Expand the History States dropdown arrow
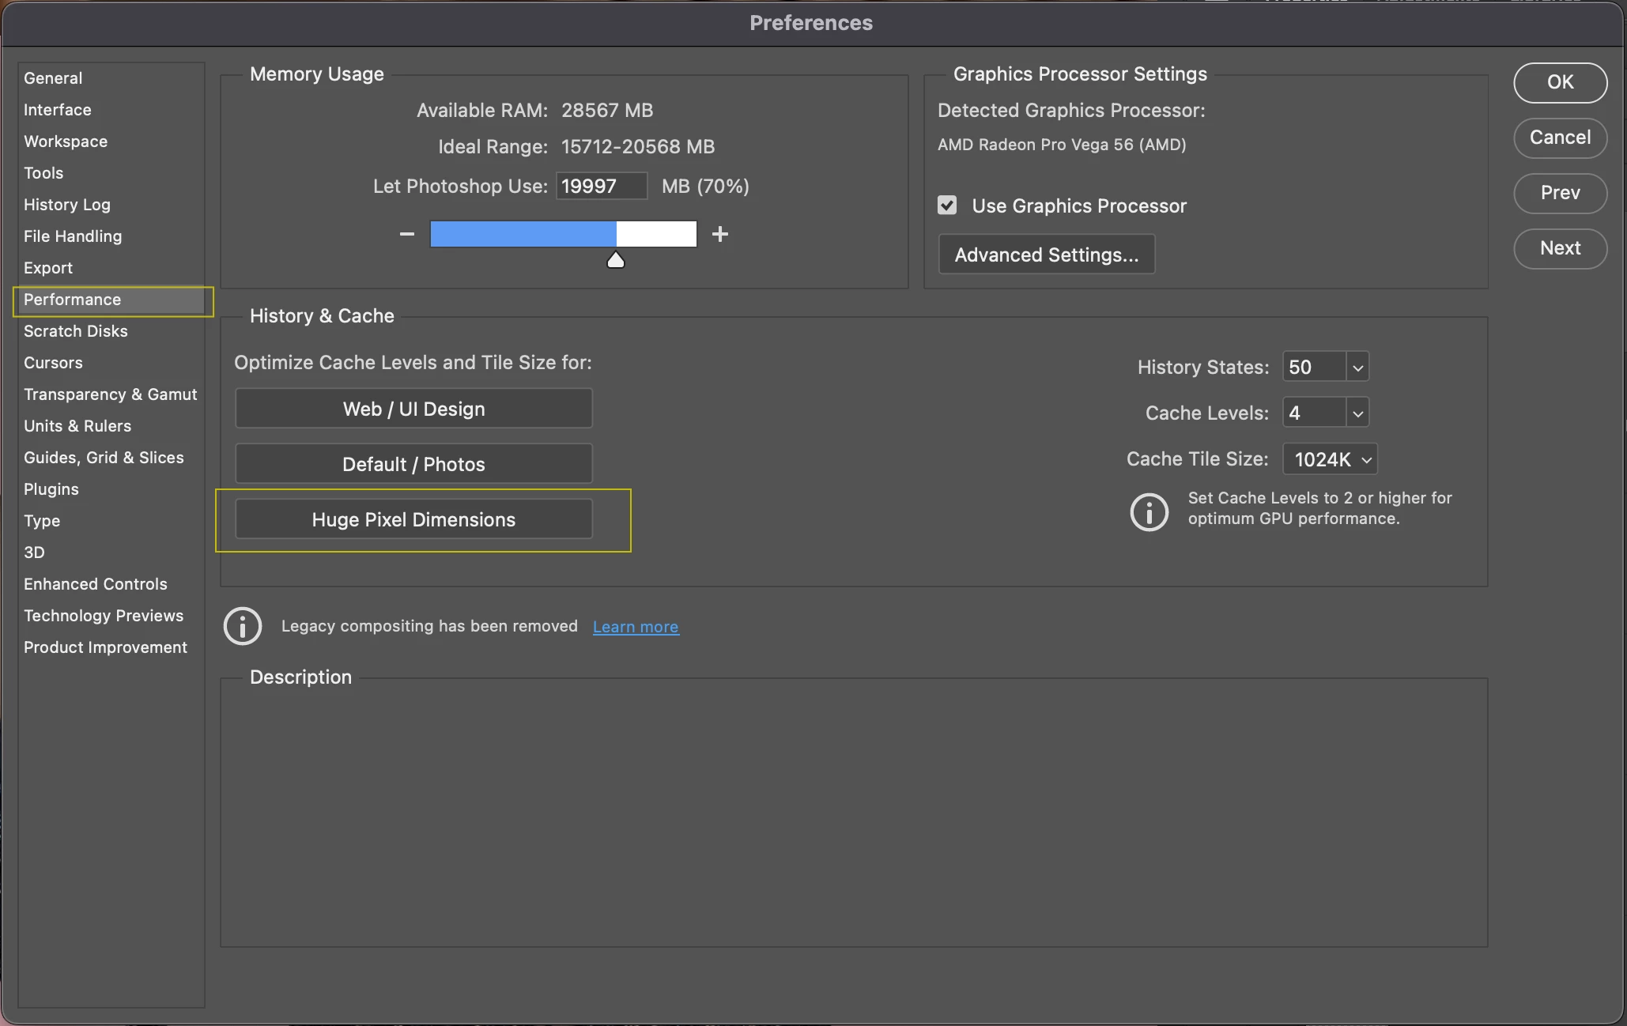The width and height of the screenshot is (1627, 1026). 1357,368
